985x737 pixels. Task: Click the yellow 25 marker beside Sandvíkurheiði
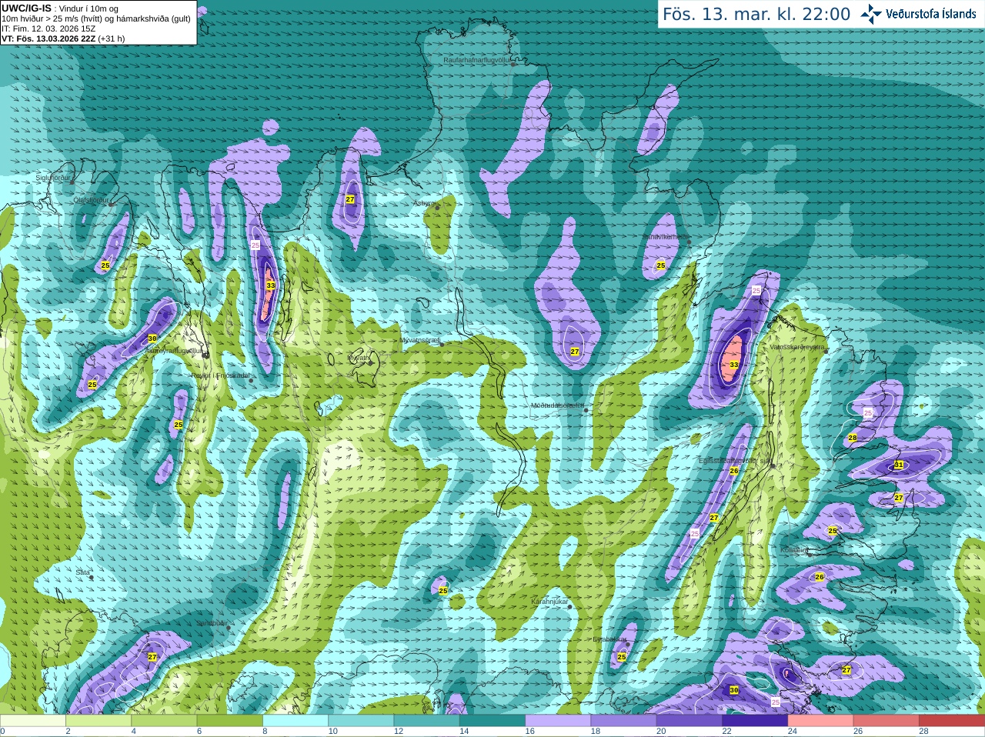661,265
